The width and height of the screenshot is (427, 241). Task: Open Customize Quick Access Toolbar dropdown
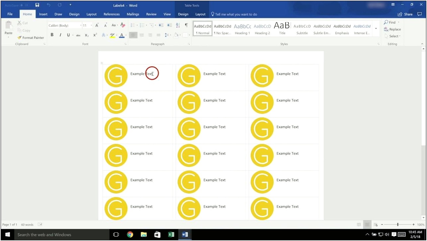(70, 5)
